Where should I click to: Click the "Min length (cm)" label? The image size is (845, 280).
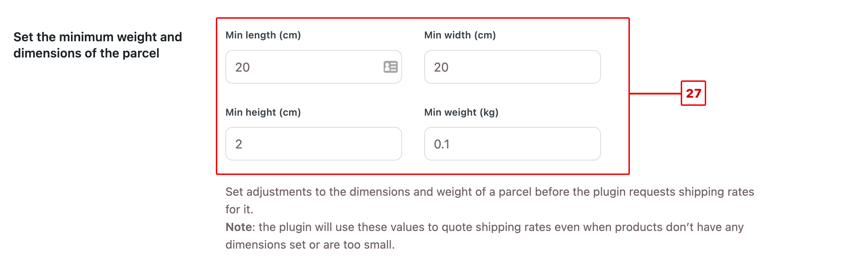pos(263,35)
